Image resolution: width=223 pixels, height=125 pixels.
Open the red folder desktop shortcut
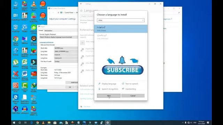(x=34, y=75)
